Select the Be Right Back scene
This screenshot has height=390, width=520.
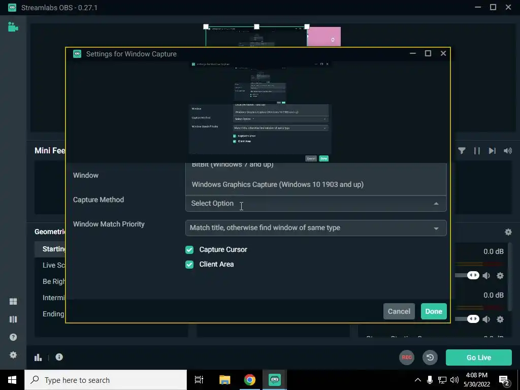[x=53, y=281]
